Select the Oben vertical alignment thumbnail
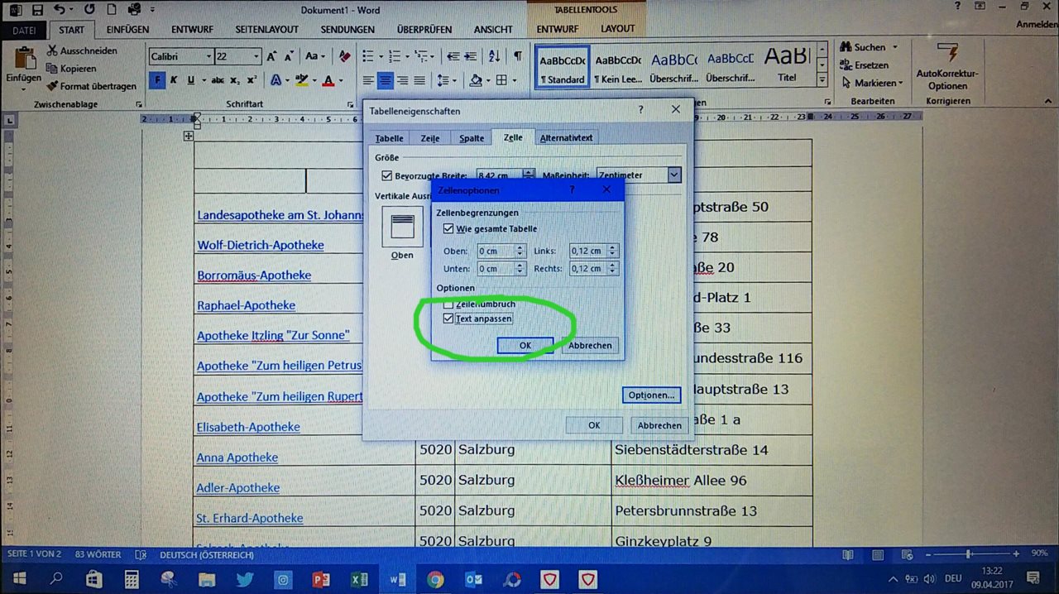This screenshot has height=594, width=1059. (402, 226)
